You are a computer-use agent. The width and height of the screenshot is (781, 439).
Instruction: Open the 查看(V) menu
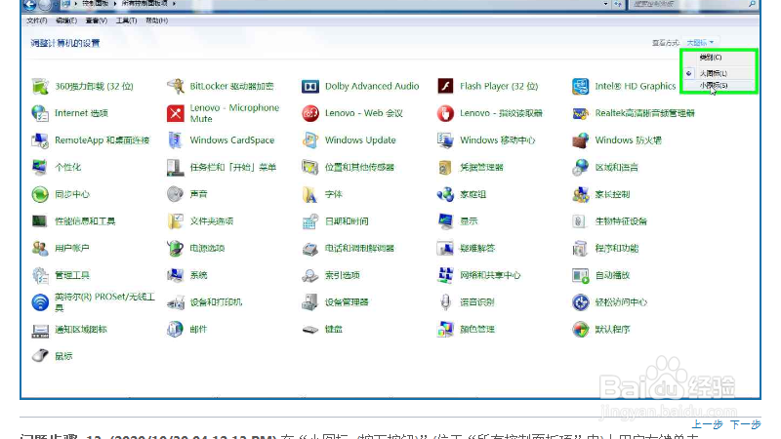click(96, 20)
